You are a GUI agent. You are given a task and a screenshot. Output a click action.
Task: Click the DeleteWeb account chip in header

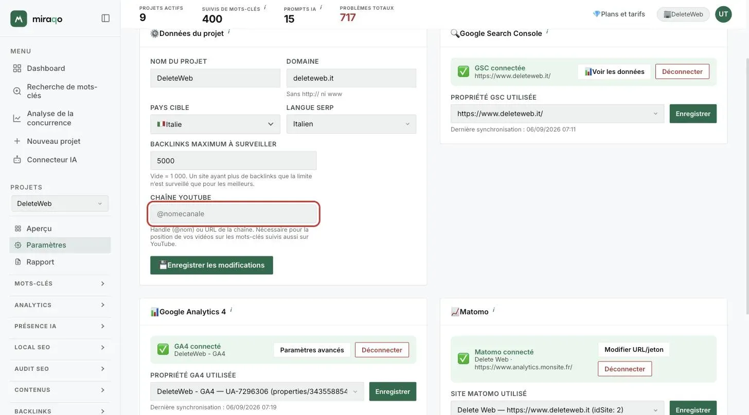[683, 14]
